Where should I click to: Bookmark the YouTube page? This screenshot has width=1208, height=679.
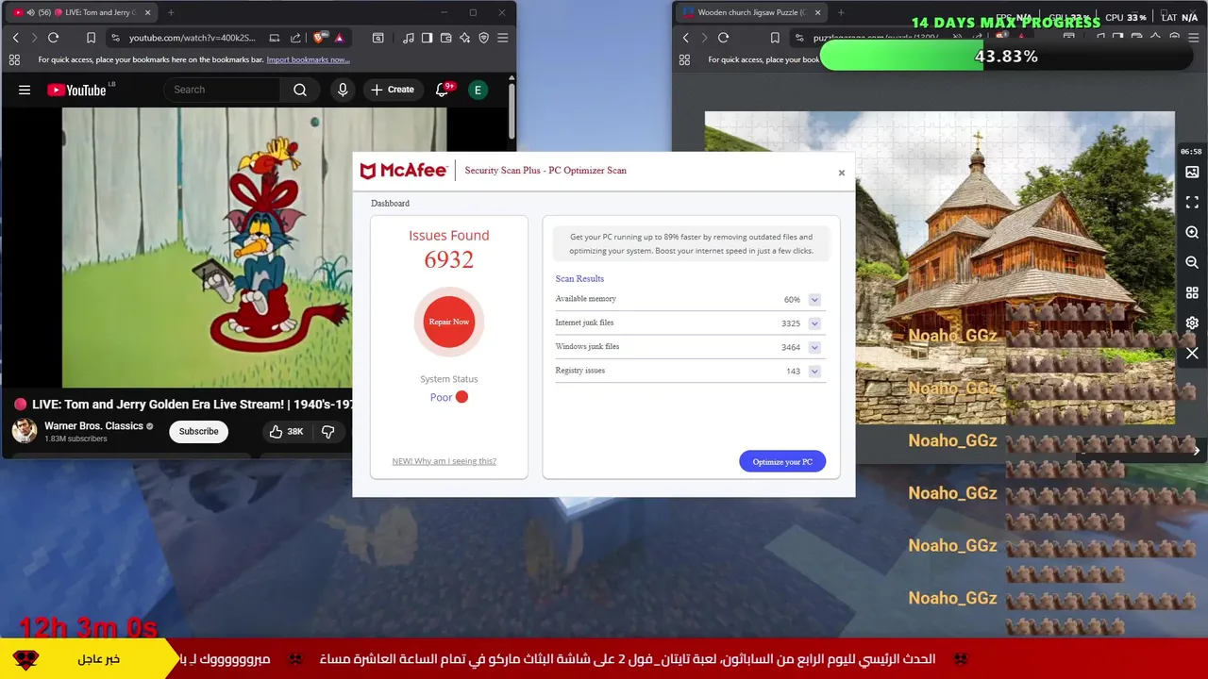coord(91,38)
